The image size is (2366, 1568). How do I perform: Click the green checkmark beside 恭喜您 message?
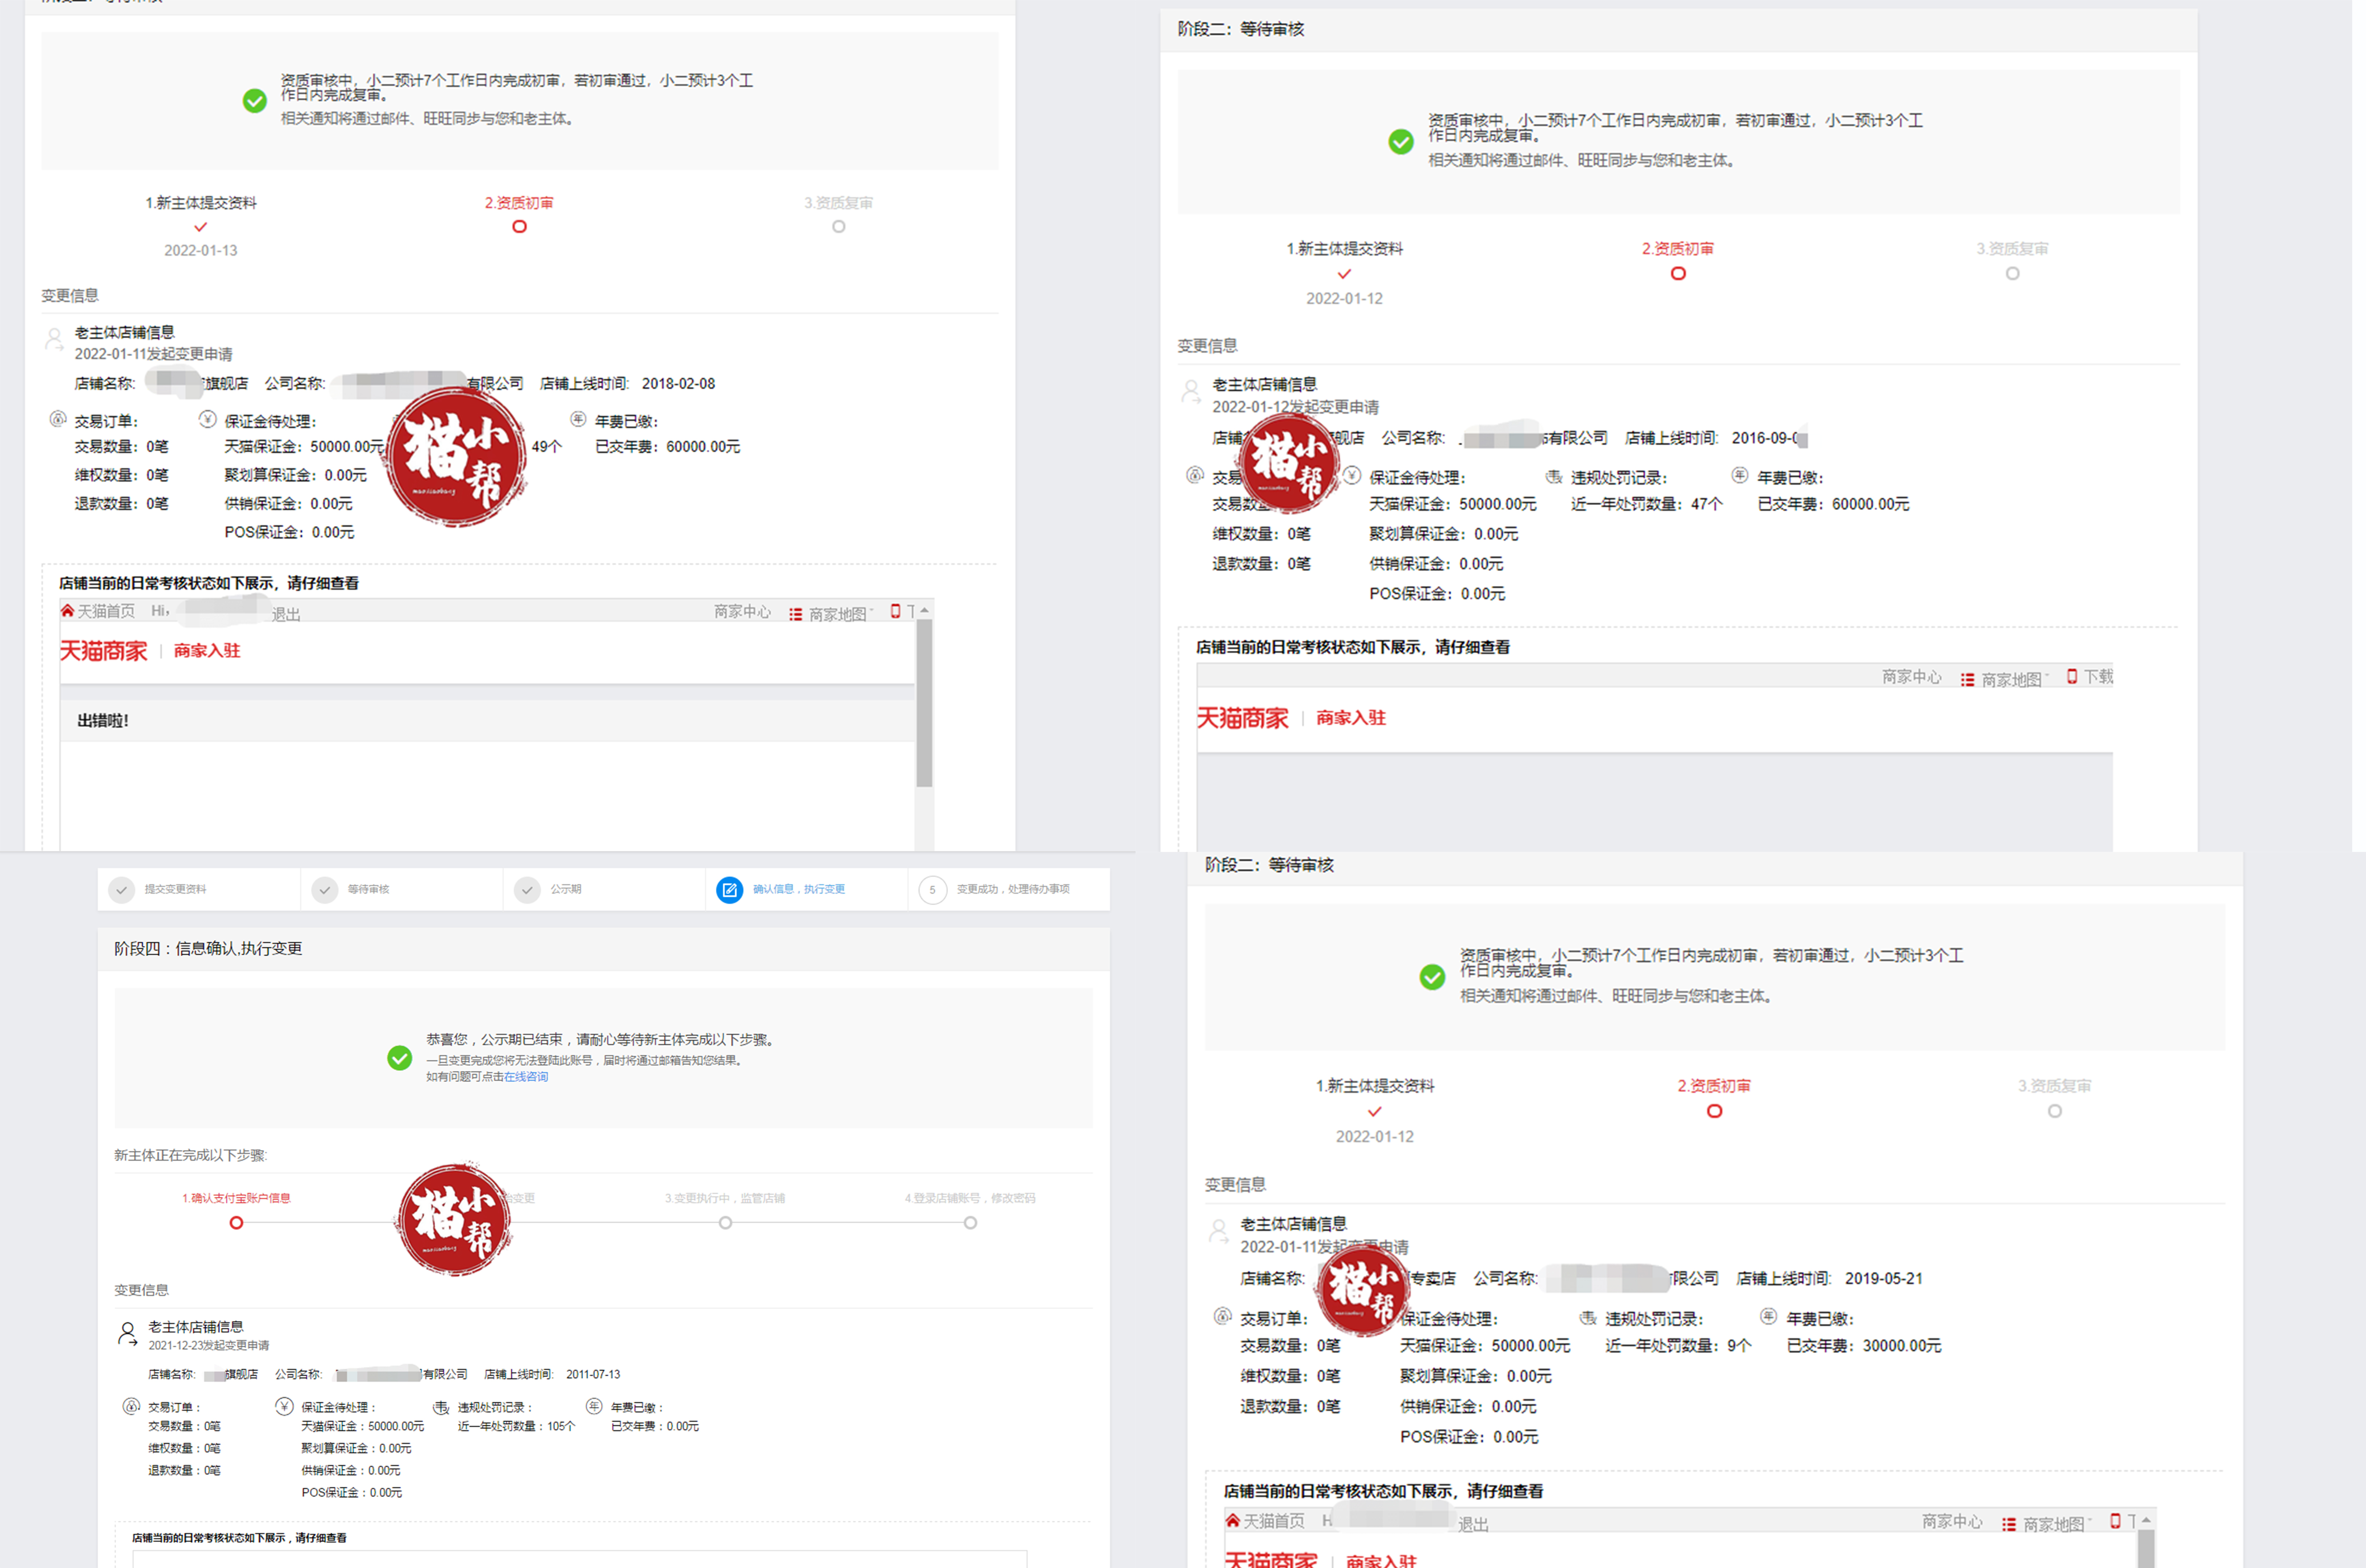pyautogui.click(x=399, y=1058)
